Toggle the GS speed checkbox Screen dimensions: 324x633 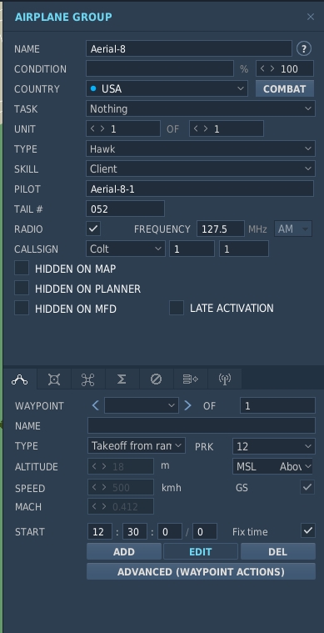coord(307,487)
